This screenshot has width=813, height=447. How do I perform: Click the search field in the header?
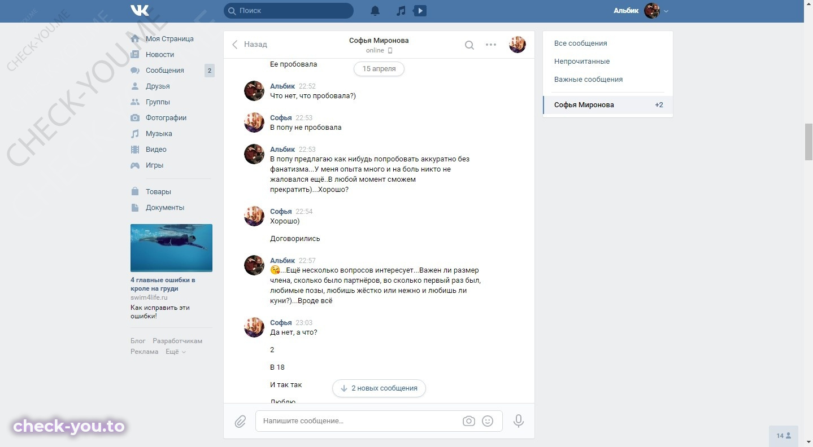(x=289, y=11)
